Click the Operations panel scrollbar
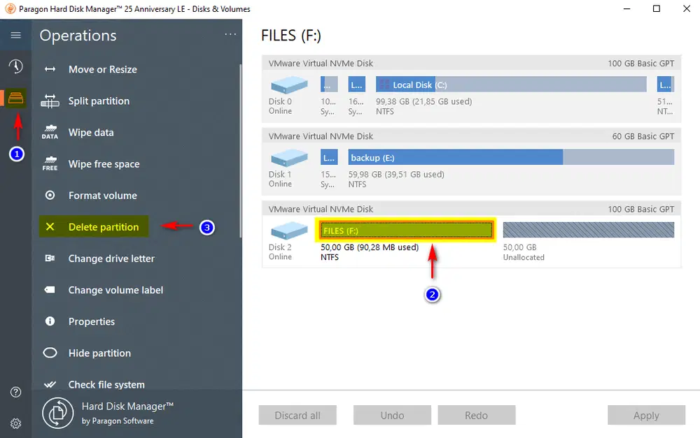The image size is (700, 438). [240, 151]
